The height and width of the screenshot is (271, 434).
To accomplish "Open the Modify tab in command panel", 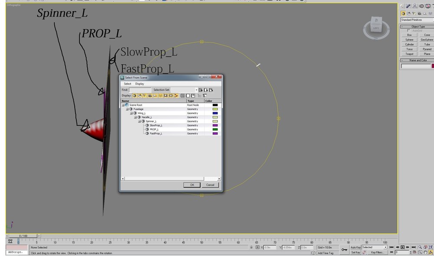I will pyautogui.click(x=408, y=6).
